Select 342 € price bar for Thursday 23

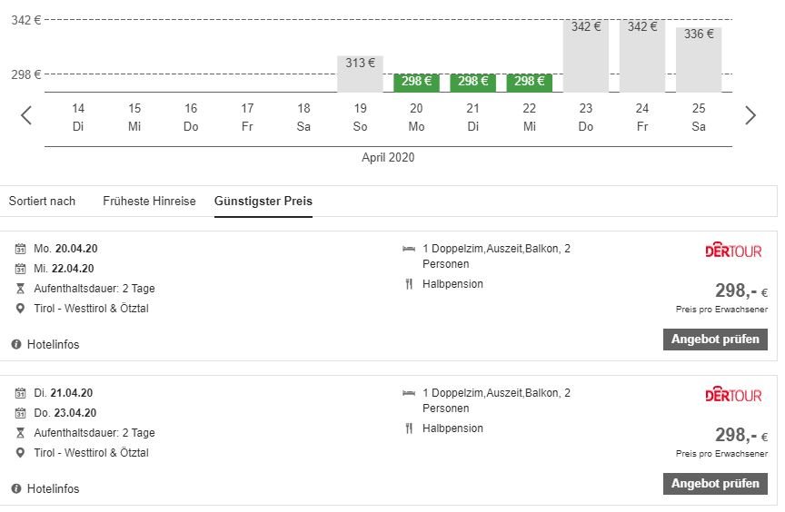586,55
